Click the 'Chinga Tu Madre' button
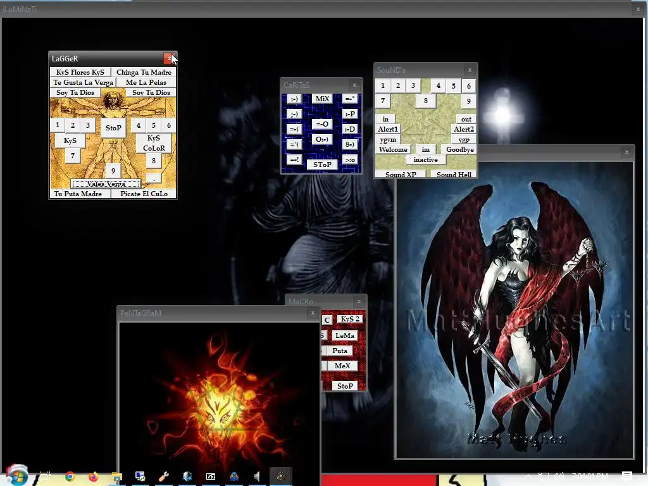 (144, 72)
